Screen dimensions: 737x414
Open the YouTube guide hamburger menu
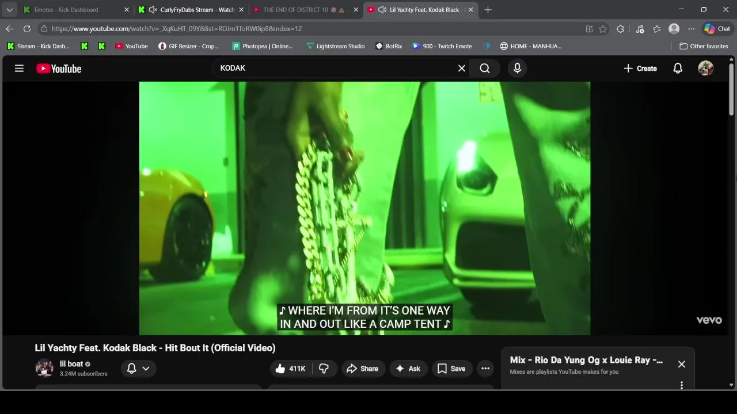click(x=19, y=68)
